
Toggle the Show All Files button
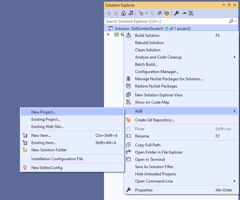[167, 13]
